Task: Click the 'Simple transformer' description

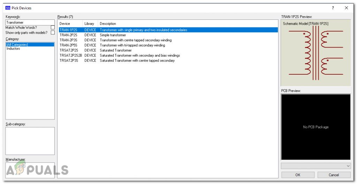Action: click(113, 35)
